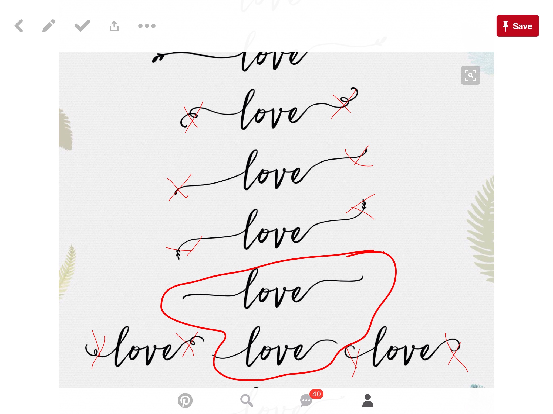Tap the red-circled middle love lettering
This screenshot has height=414, width=553.
(273, 291)
